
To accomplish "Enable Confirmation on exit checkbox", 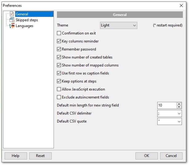I will pos(59,33).
